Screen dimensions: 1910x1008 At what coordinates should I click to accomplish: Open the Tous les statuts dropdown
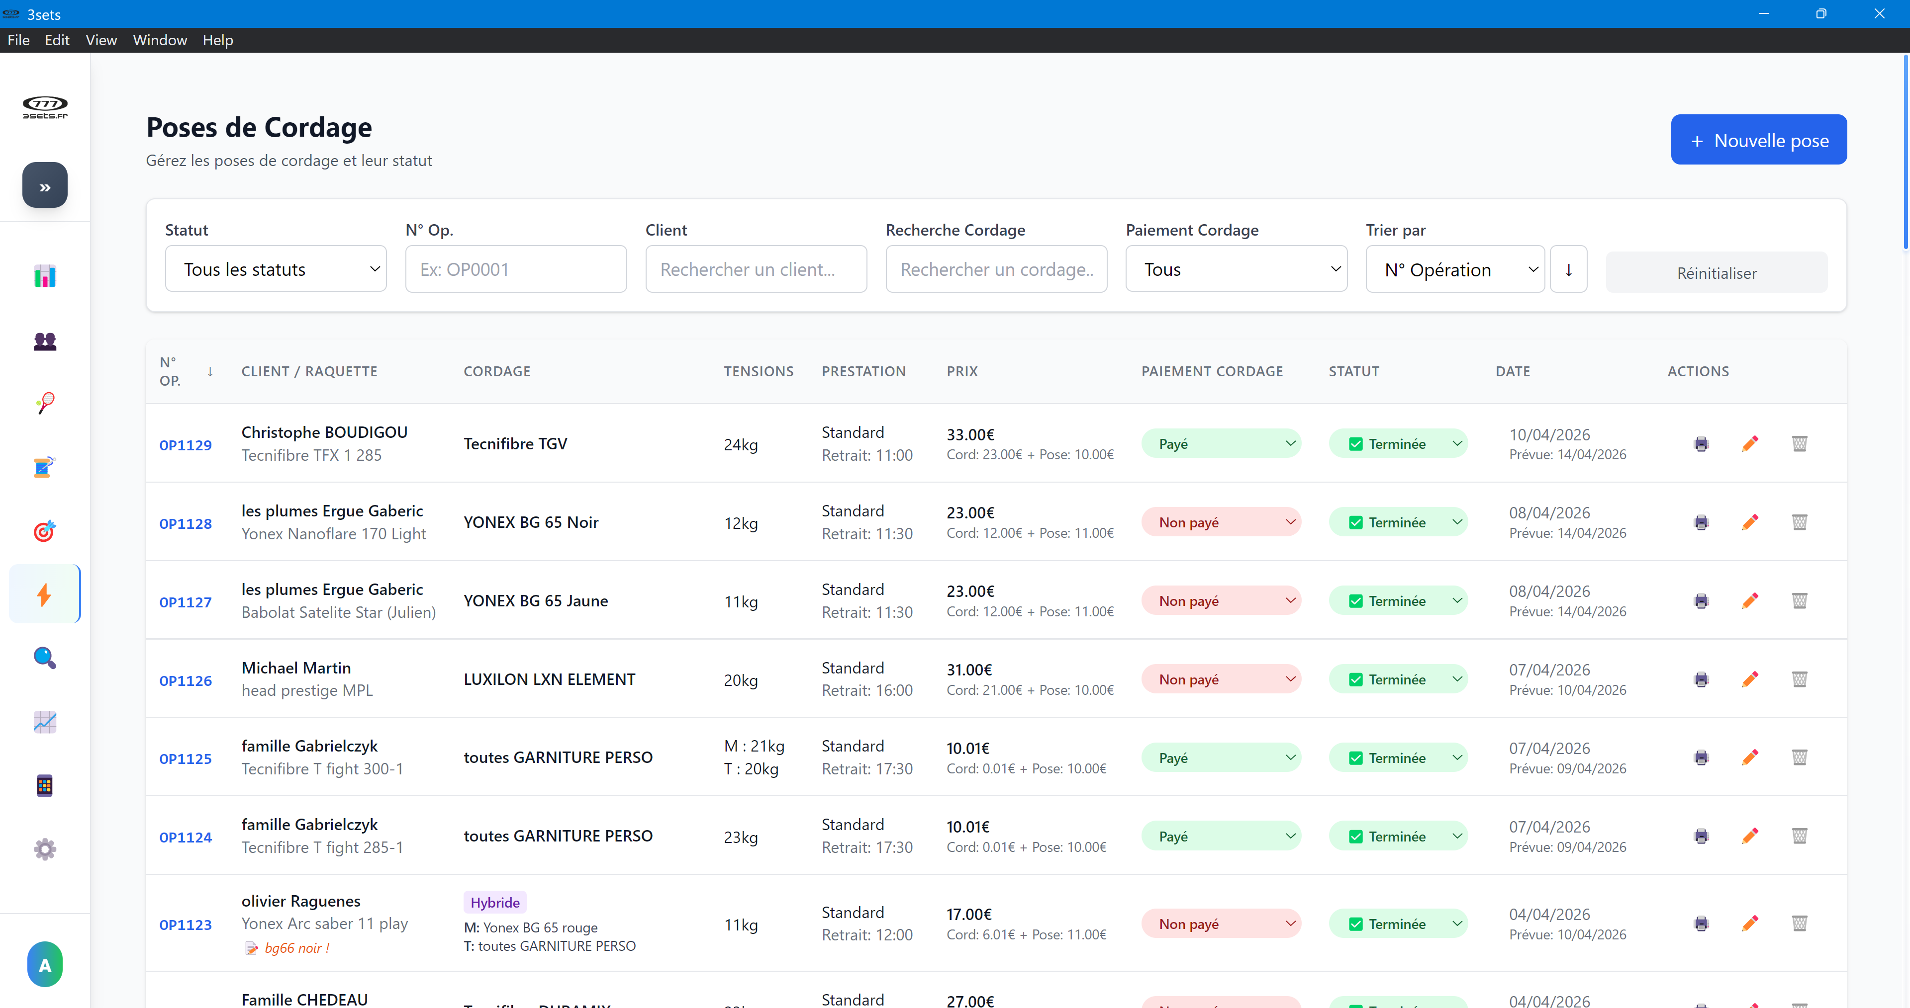[275, 270]
